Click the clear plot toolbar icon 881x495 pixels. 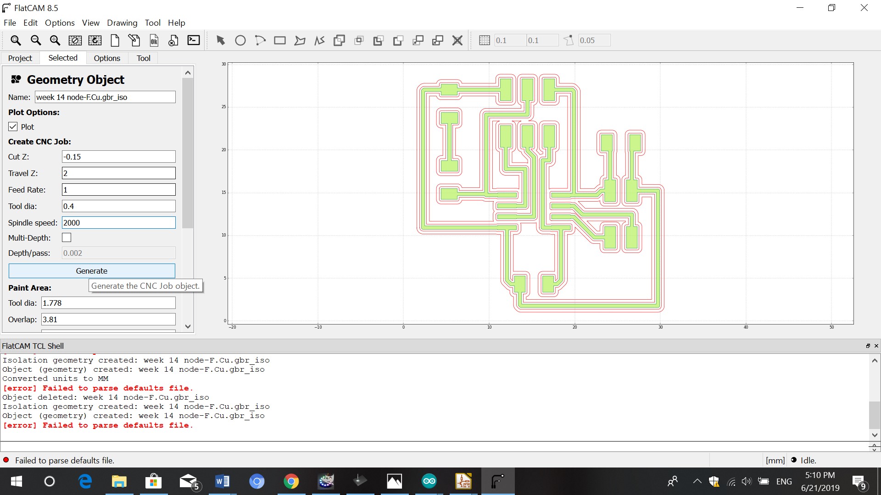pos(75,40)
